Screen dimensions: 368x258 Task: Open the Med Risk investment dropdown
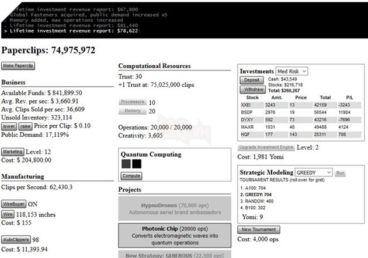(292, 71)
